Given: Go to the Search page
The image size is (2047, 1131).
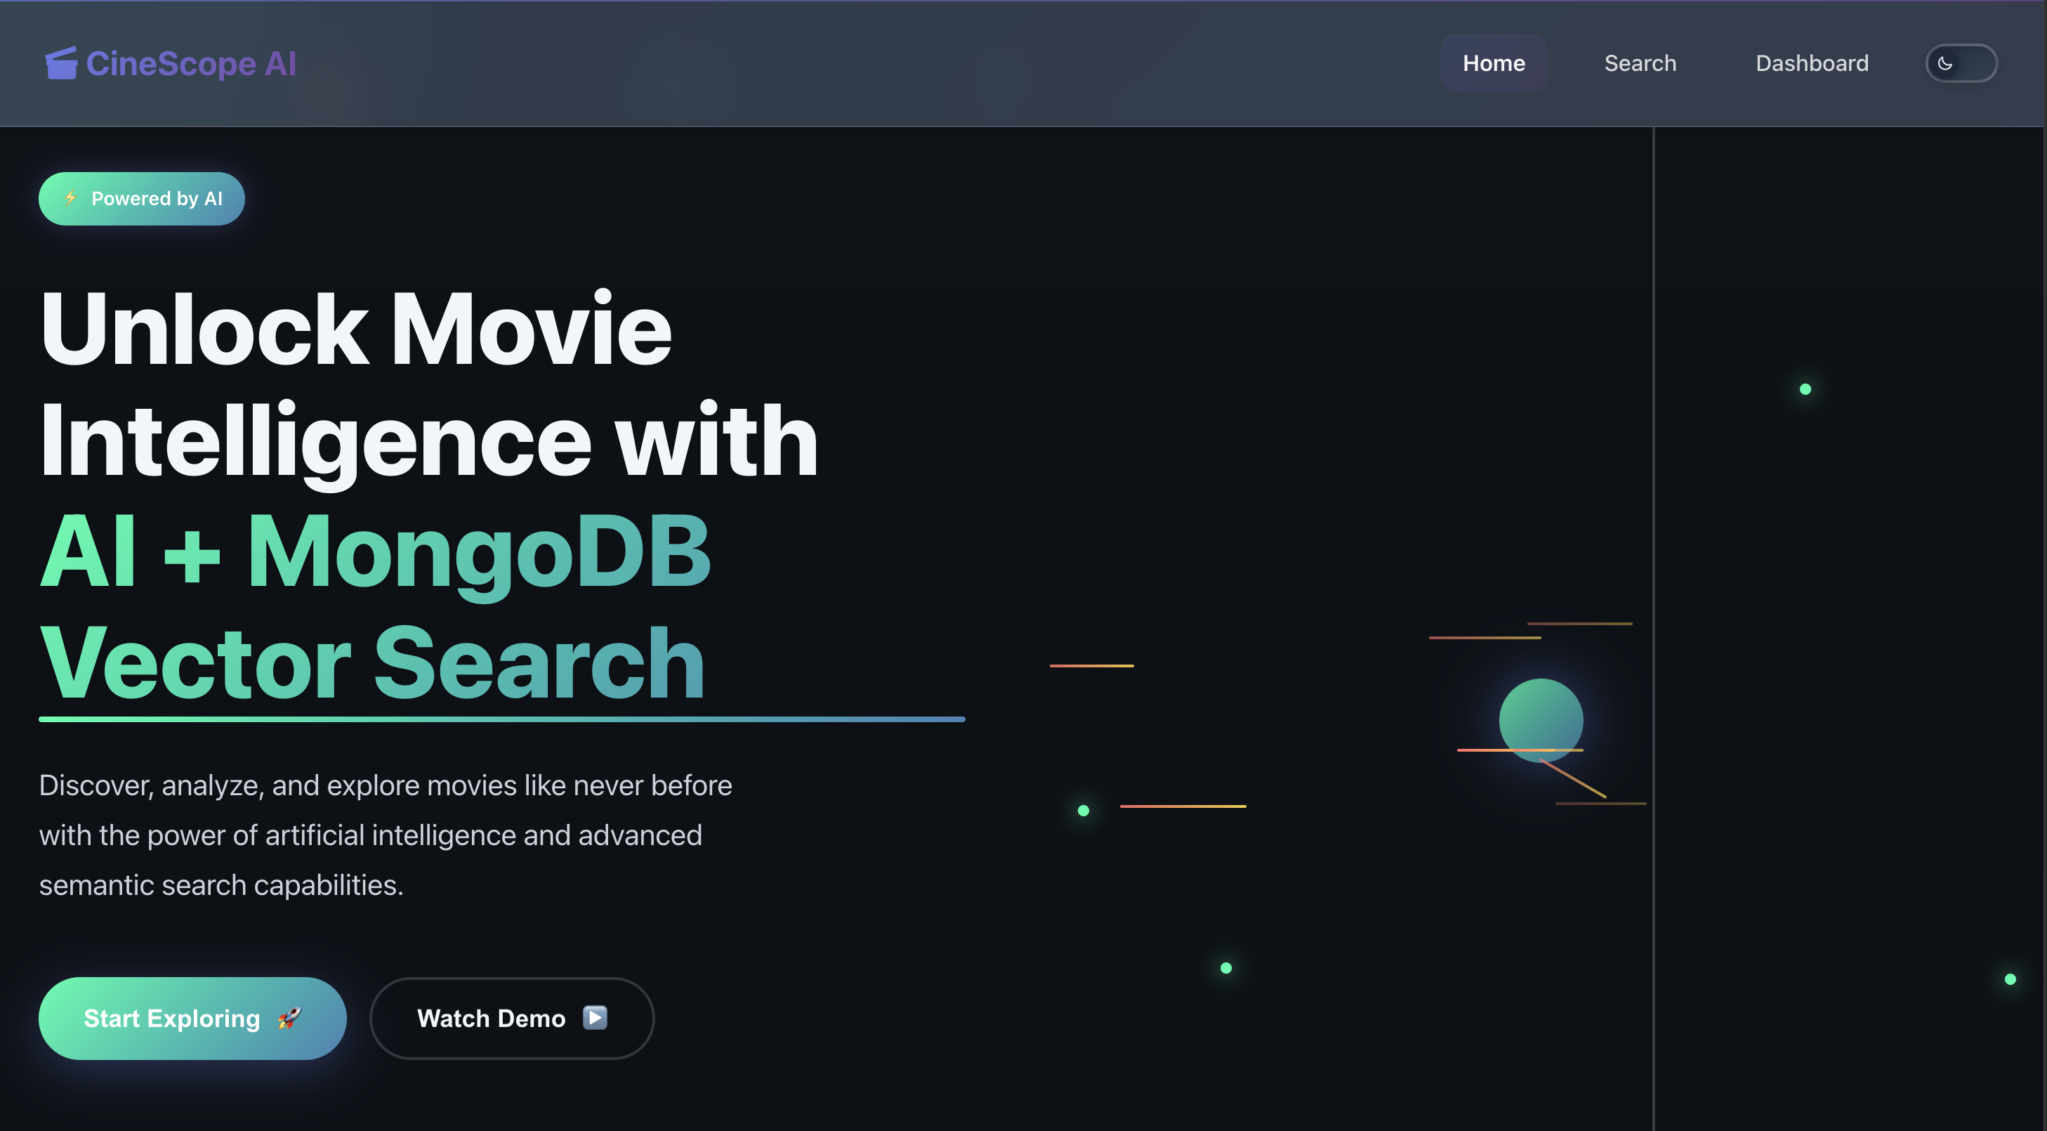Looking at the screenshot, I should click(1639, 64).
